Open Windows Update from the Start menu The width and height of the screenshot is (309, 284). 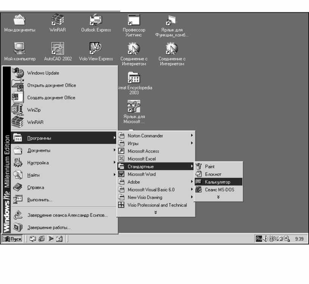click(64, 73)
